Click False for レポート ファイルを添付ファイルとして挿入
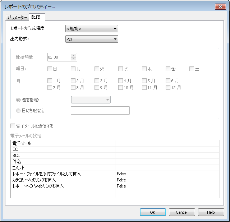Image resolution: width=230 pixels, height=222 pixels. click(167, 174)
